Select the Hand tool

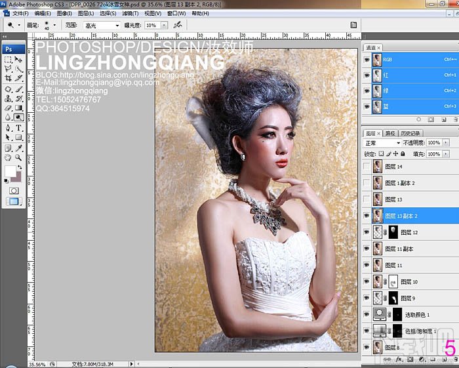tap(8, 157)
